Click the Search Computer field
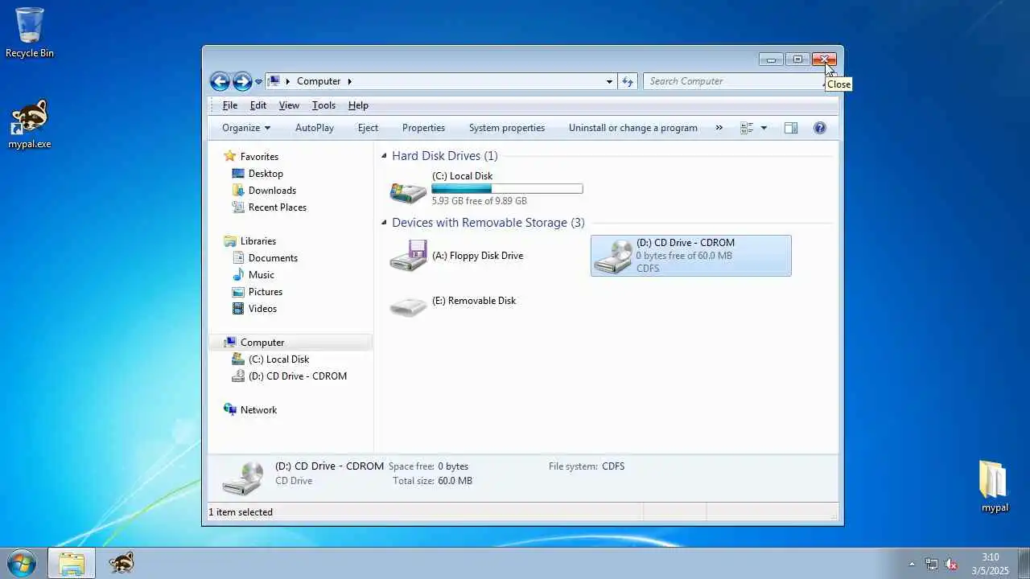 [x=732, y=81]
